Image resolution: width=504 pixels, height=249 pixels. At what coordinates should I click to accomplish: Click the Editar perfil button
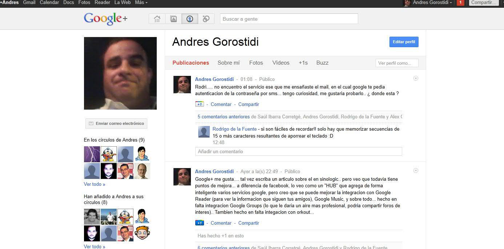click(404, 42)
